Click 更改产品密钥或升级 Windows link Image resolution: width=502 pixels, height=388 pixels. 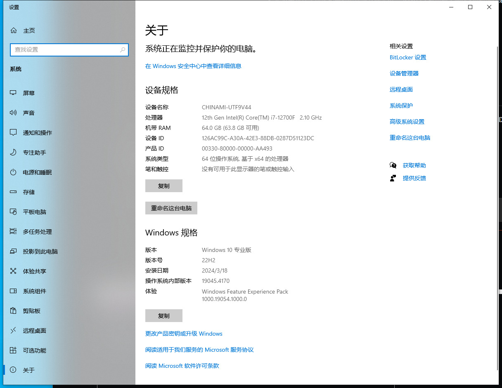[x=184, y=334]
